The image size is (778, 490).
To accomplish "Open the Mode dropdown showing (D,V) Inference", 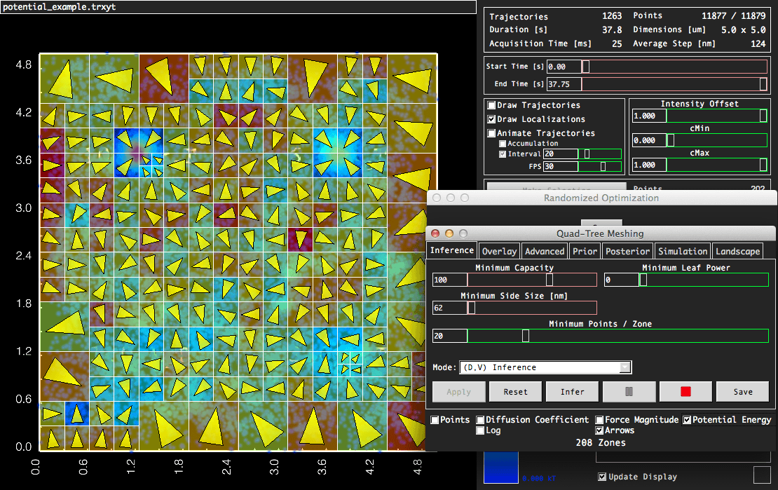I will click(545, 367).
